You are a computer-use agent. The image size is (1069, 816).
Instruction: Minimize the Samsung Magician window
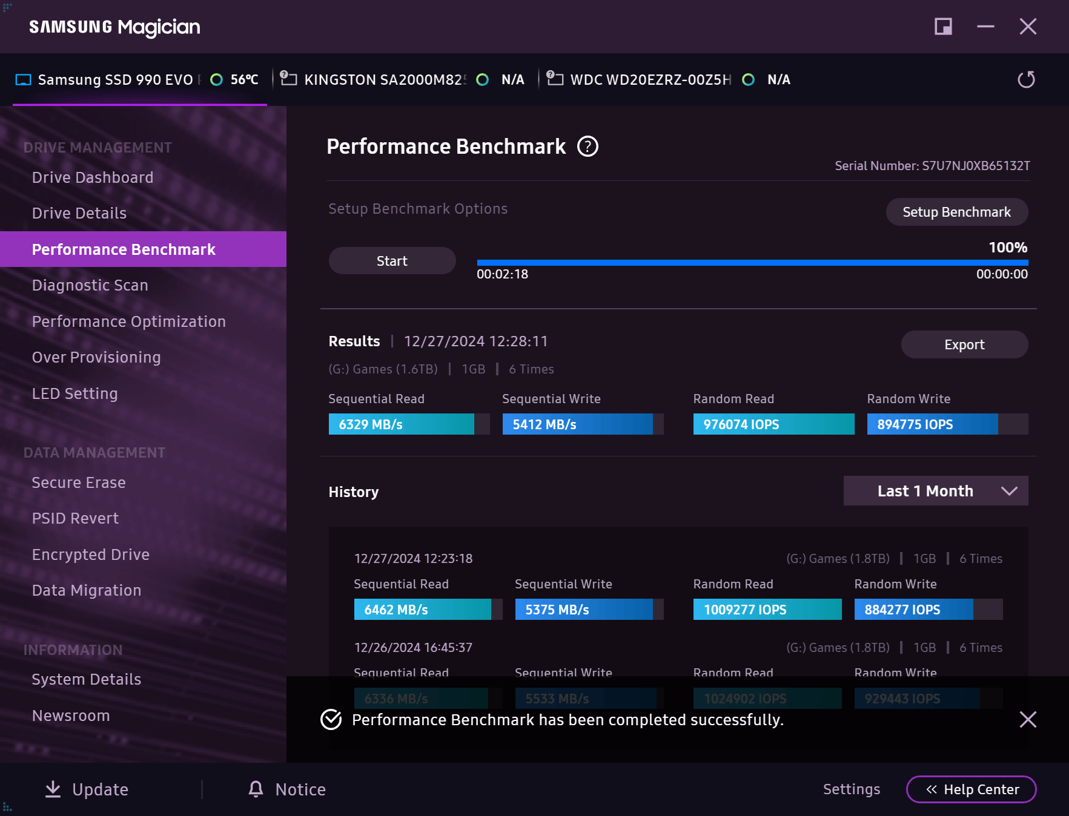985,27
